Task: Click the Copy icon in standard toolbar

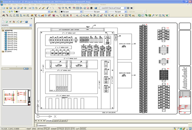Action: pyautogui.click(x=33, y=8)
